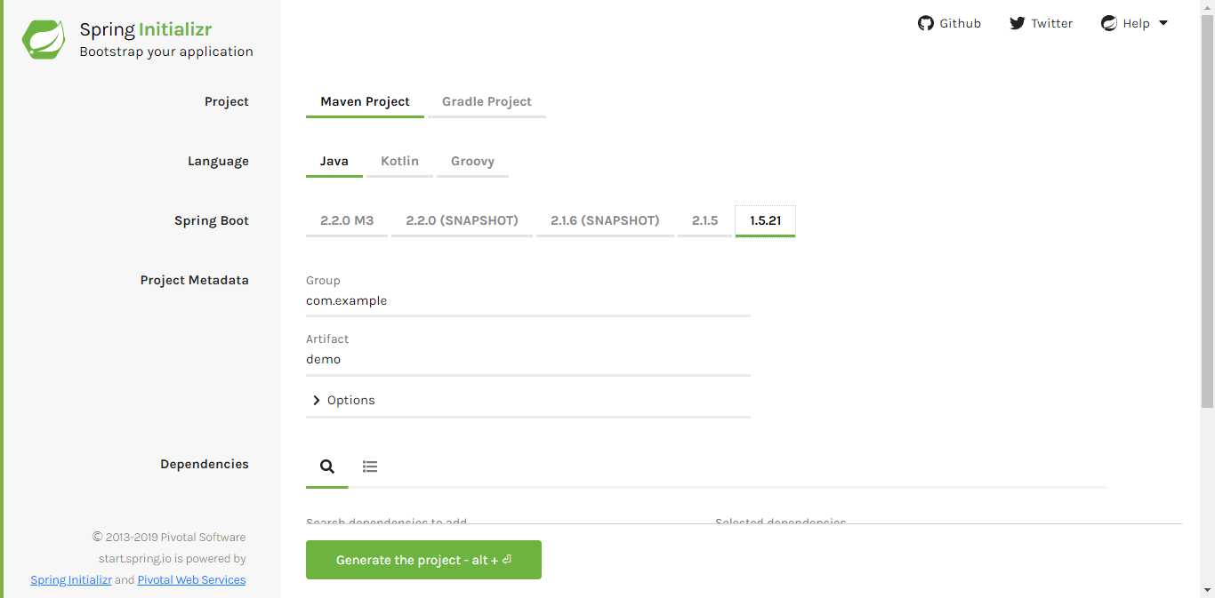Open the Help dropdown arrow
Viewport: 1215px width, 598px height.
(1163, 23)
